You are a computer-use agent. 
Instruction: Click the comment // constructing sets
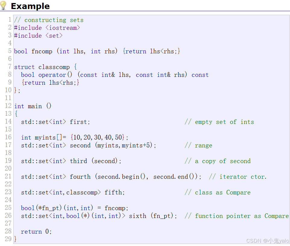[x=49, y=20]
